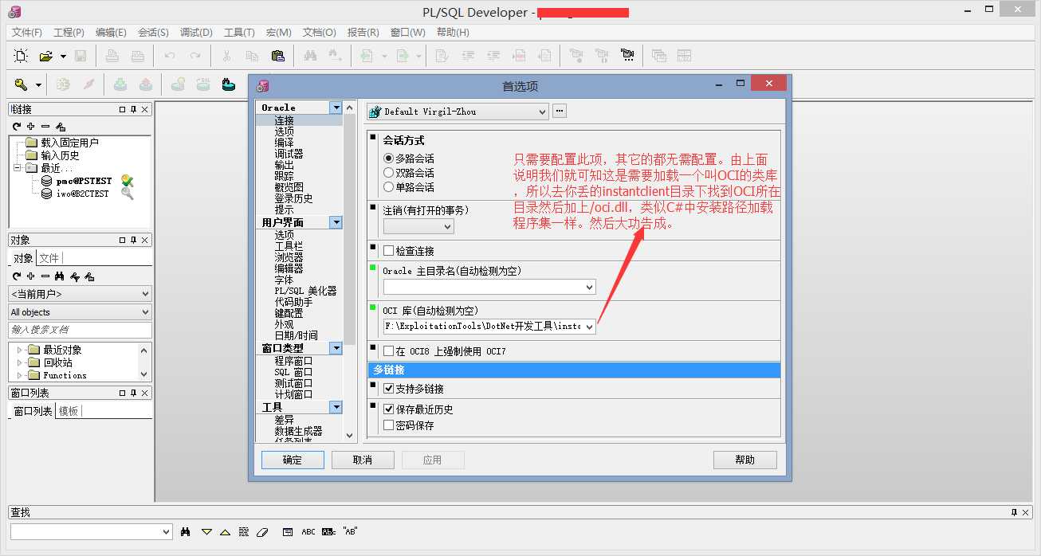Click the New file toolbar icon
The image size is (1041, 556).
point(21,56)
